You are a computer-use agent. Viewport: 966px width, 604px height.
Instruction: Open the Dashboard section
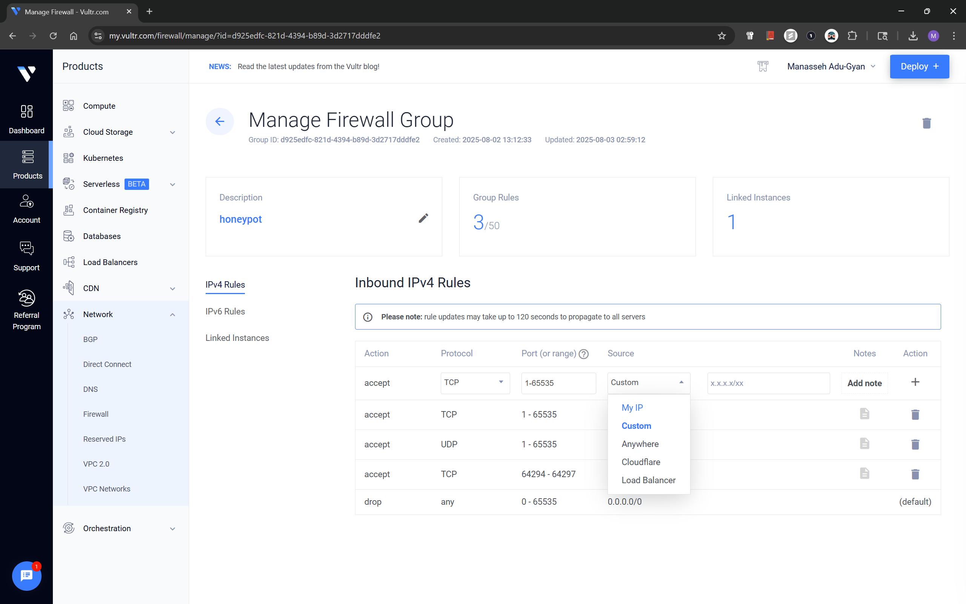26,119
